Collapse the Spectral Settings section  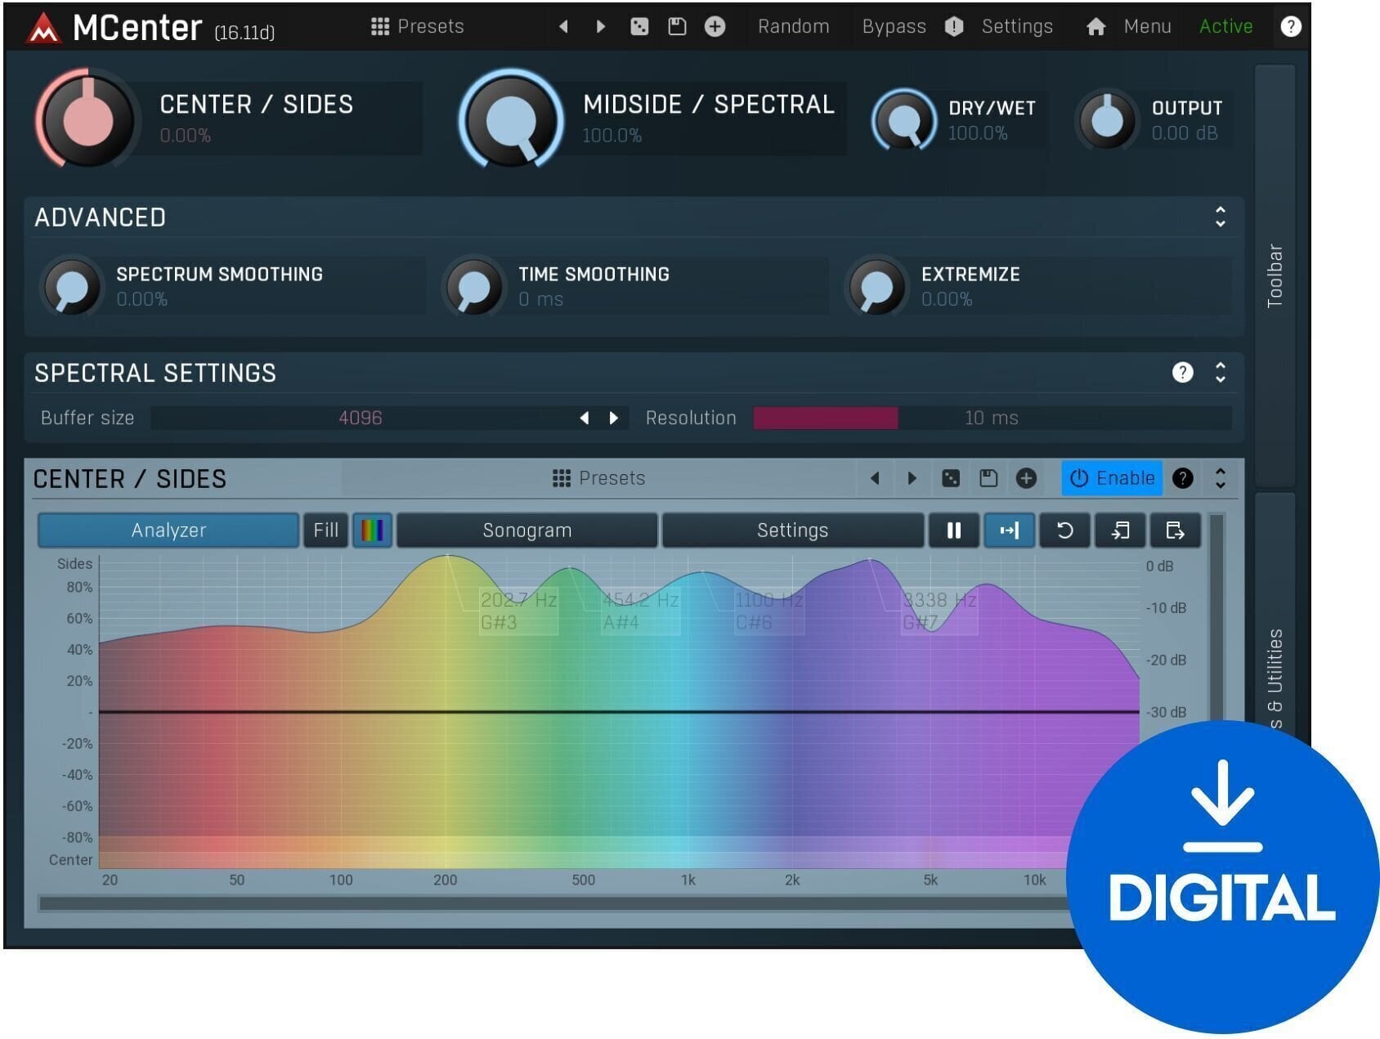click(x=1220, y=373)
